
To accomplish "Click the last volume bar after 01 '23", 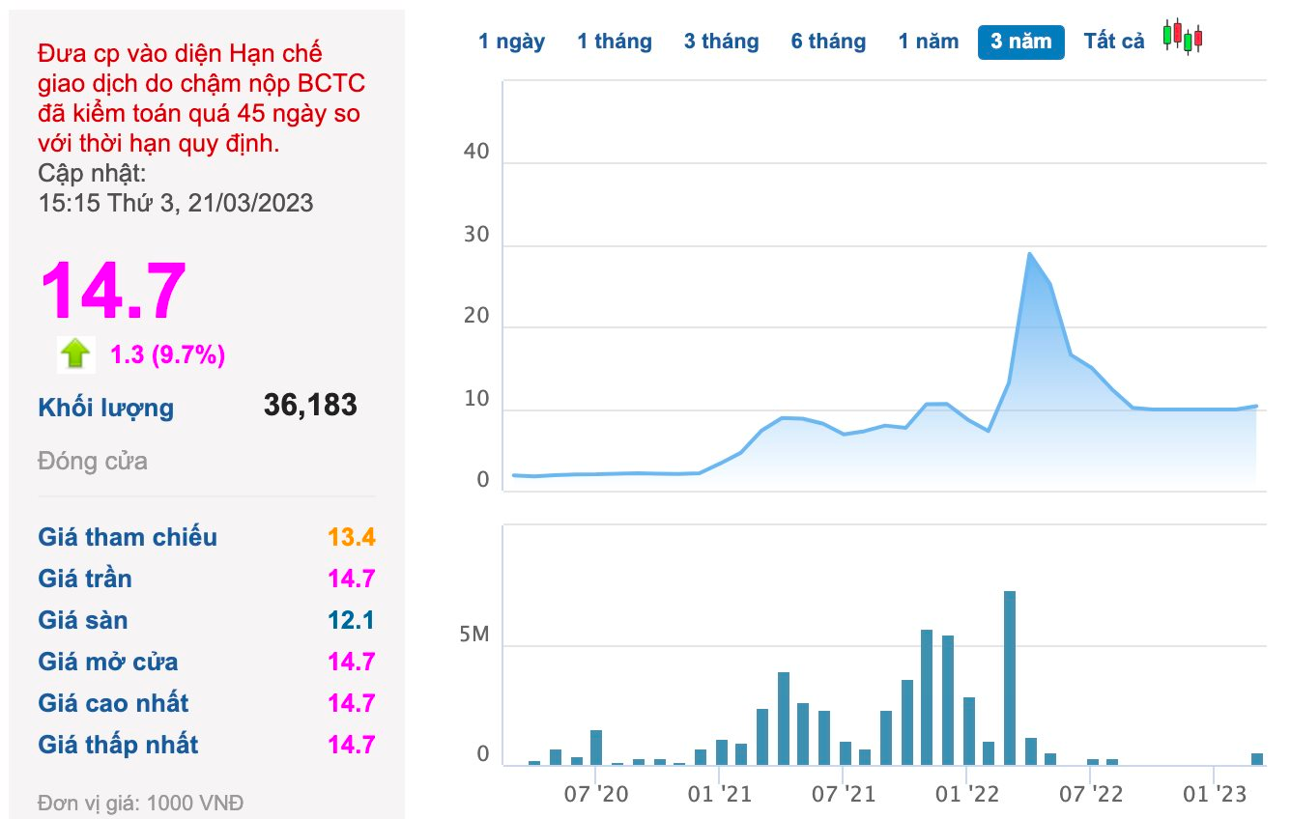I will (x=1257, y=759).
